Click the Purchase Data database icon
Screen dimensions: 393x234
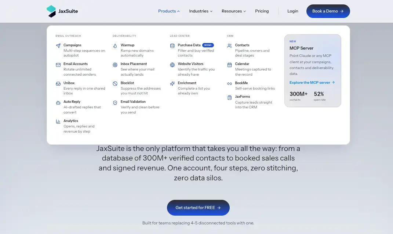click(172, 46)
